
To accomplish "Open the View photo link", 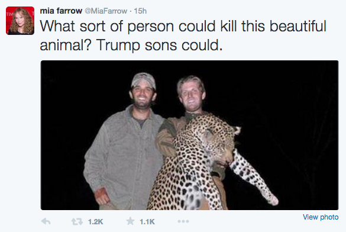I will click(x=321, y=217).
